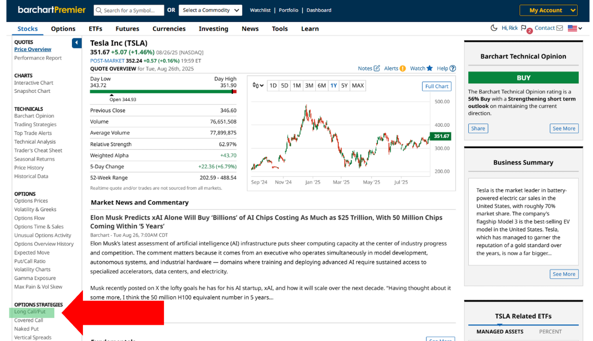
Task: Open the Covered Call strategy link
Action: pyautogui.click(x=29, y=320)
